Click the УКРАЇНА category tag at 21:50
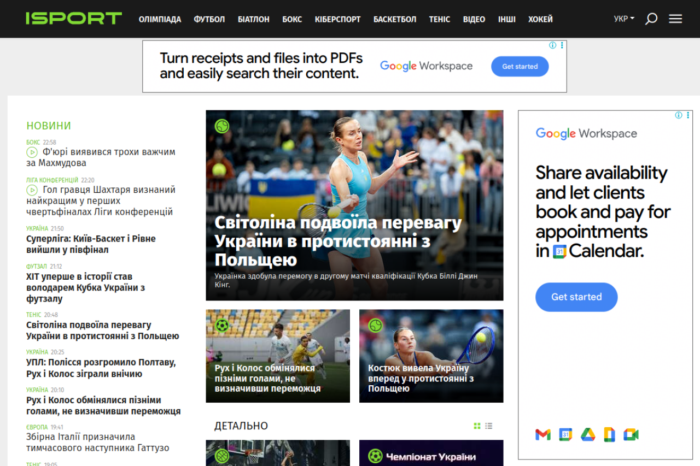Screen dimensions: 700x466 [x=37, y=229]
